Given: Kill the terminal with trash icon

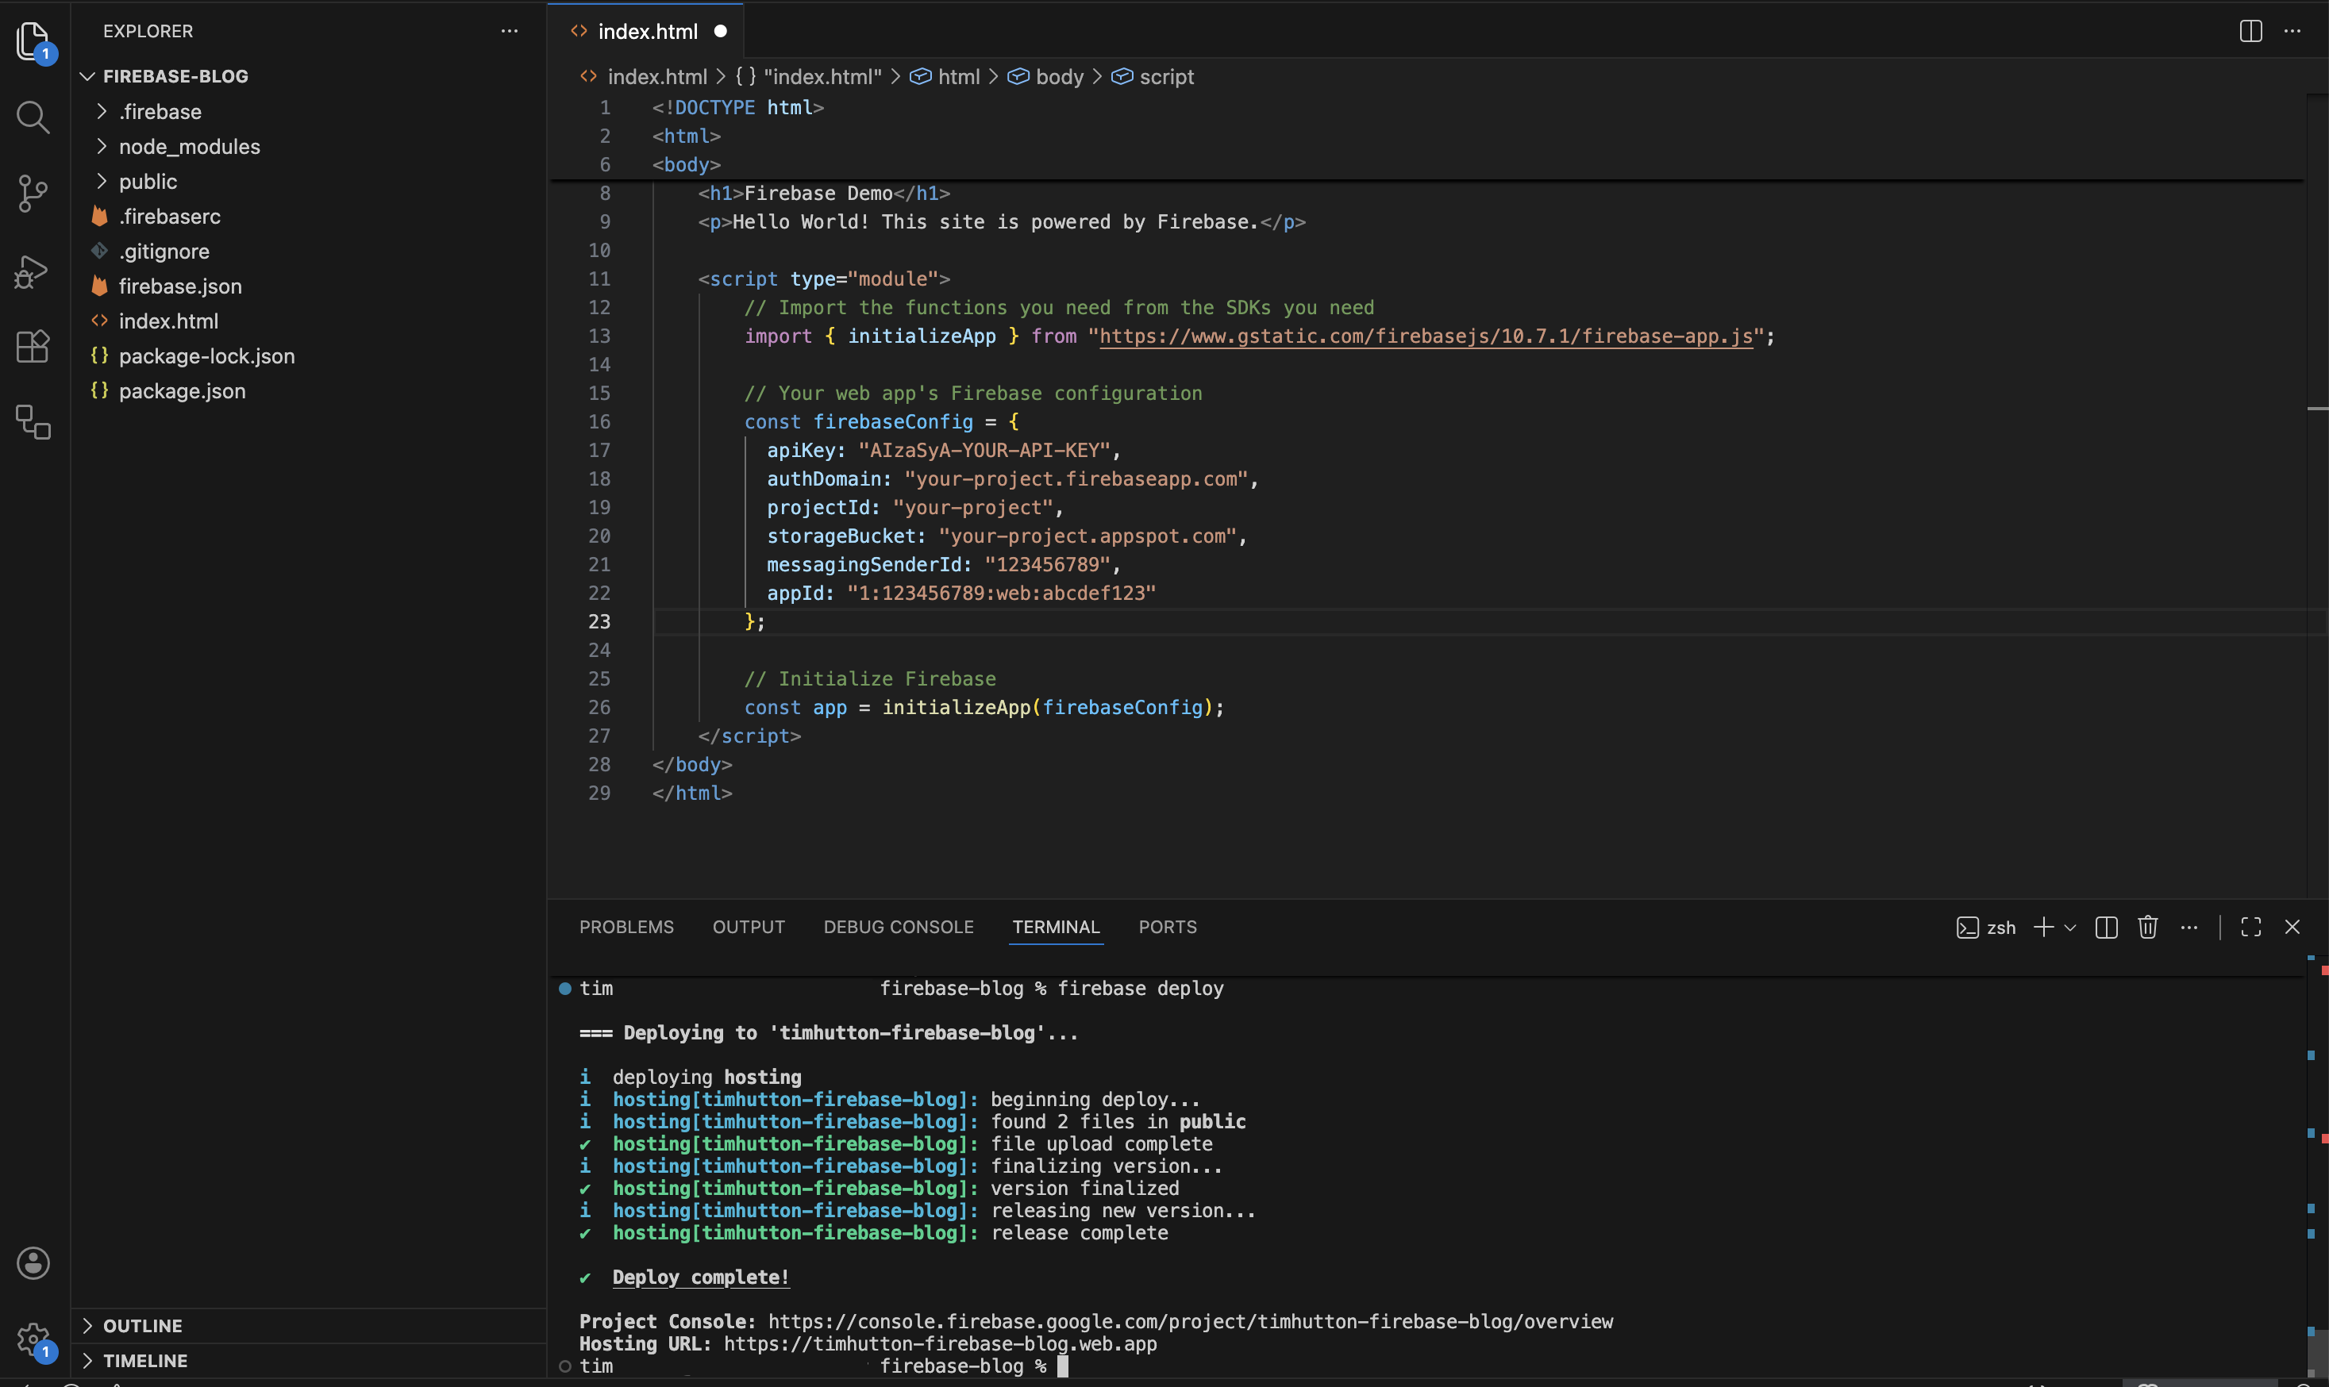Looking at the screenshot, I should [2147, 927].
